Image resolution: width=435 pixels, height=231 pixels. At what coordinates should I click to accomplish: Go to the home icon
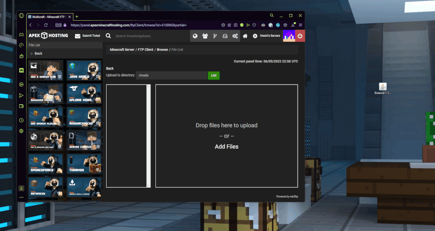point(245,36)
